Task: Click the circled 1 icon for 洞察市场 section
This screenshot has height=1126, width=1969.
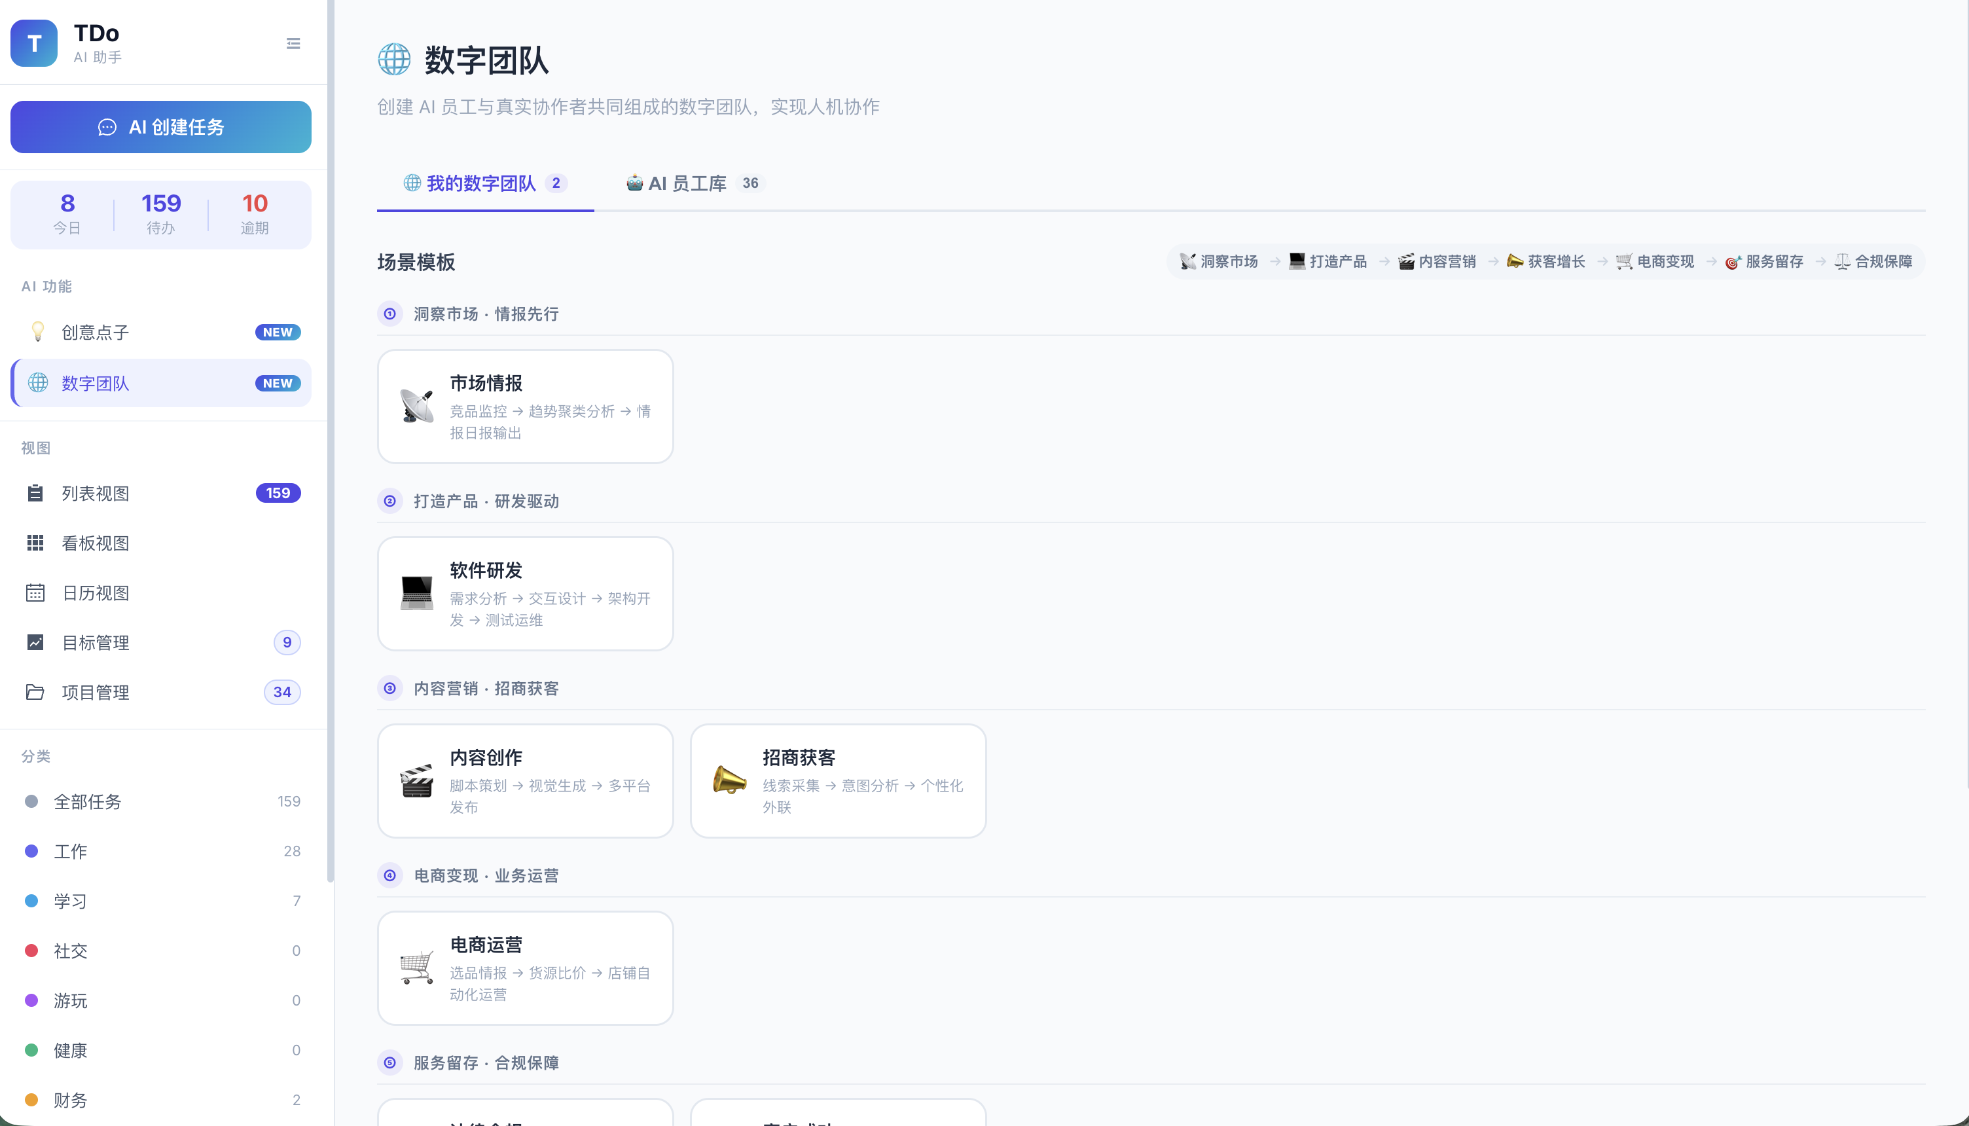Action: tap(390, 314)
